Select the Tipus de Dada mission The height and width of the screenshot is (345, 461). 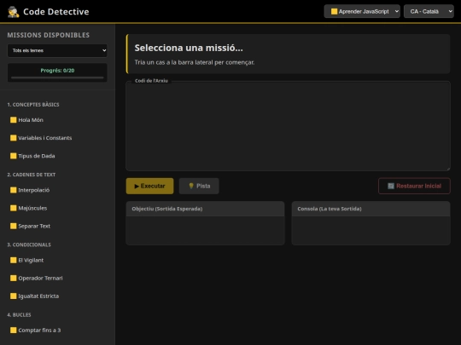[57, 156]
